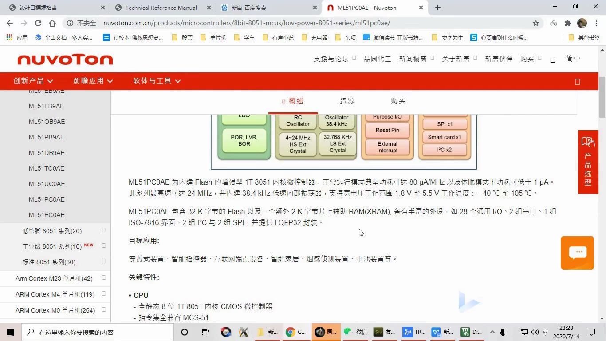The image size is (606, 341).
Task: Open the Chrome three-dot menu
Action: 596,23
